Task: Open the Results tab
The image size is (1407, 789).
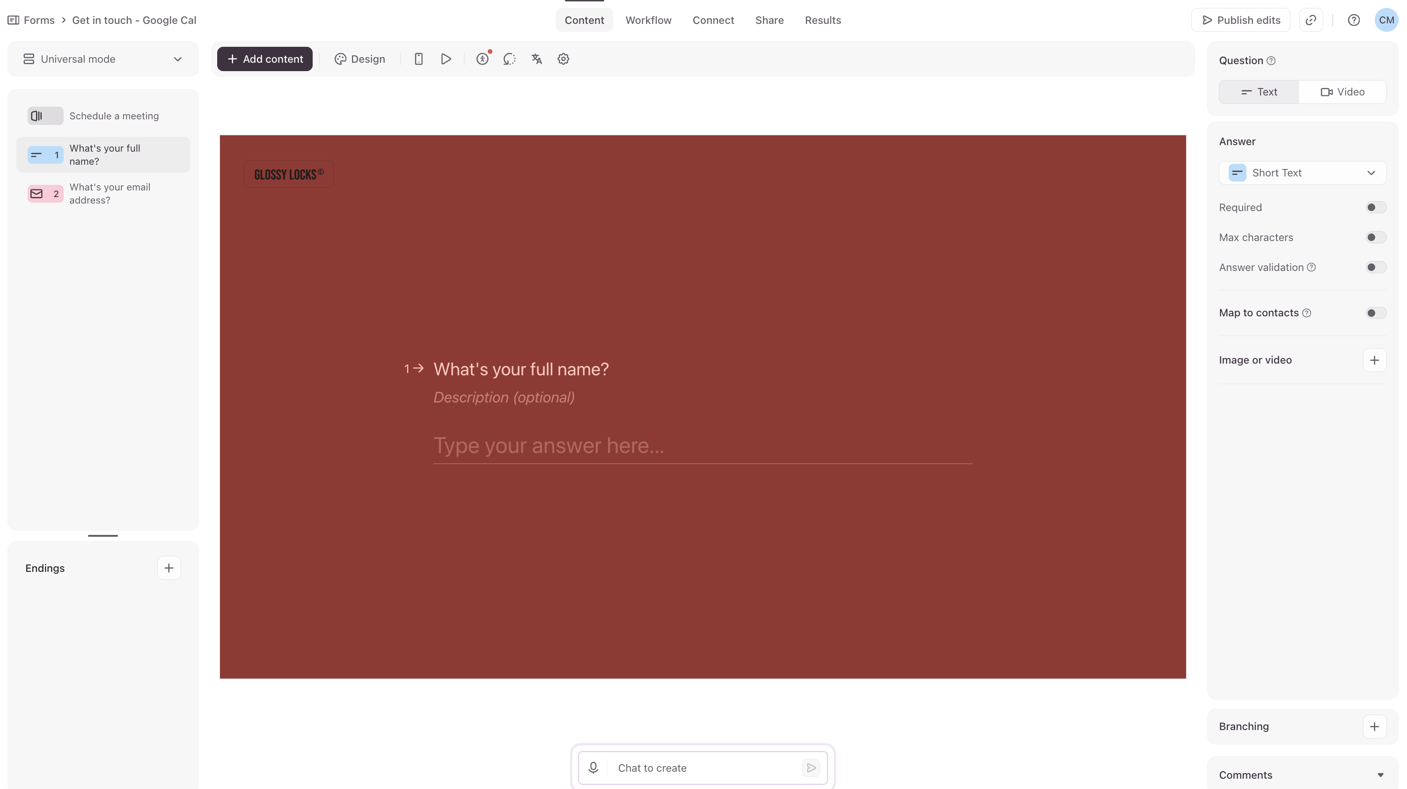Action: coord(822,20)
